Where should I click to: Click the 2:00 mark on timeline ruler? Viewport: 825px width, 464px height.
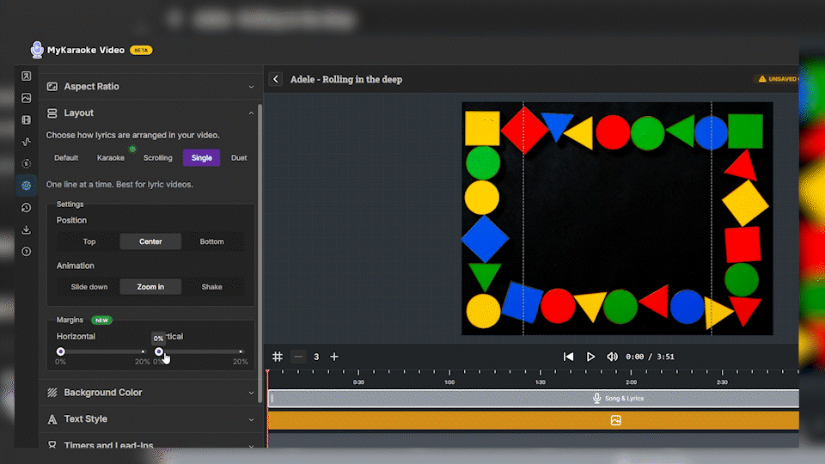pos(631,382)
